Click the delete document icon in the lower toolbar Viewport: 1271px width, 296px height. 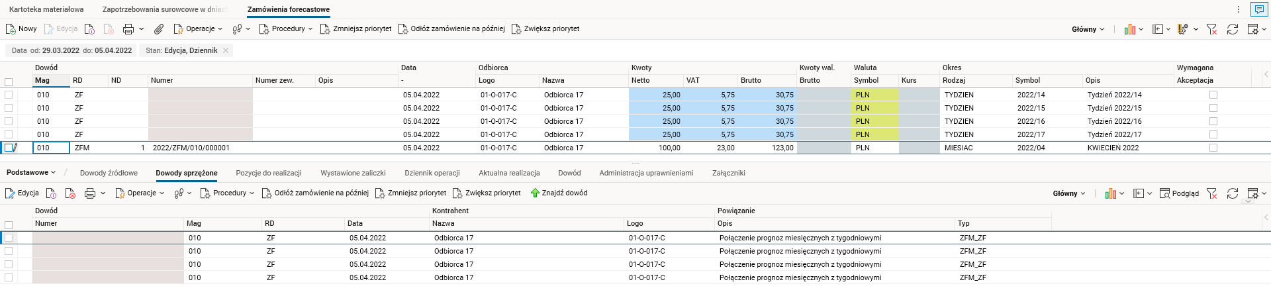(x=70, y=193)
